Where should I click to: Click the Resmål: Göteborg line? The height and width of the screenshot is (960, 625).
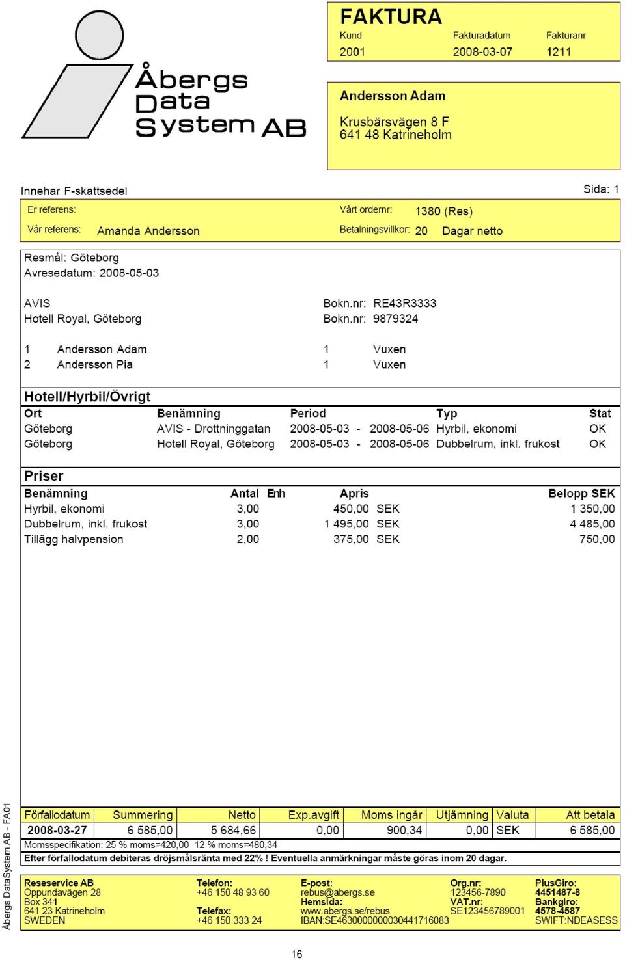[72, 258]
